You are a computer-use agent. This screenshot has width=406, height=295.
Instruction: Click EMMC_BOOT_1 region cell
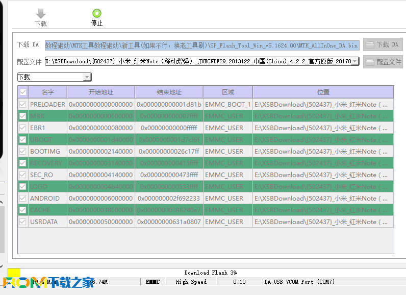coord(228,105)
